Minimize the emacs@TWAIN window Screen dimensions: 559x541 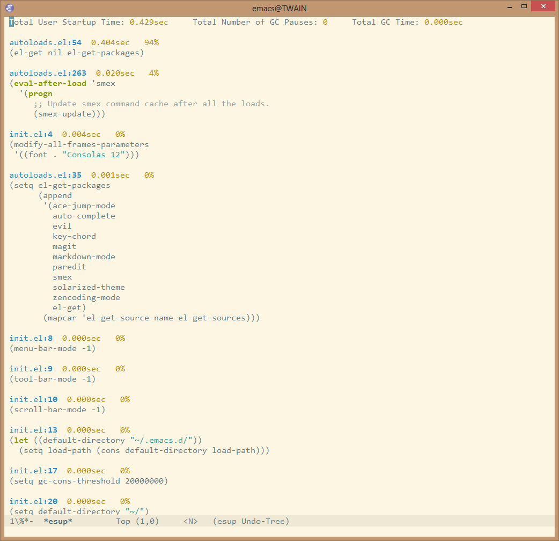click(510, 6)
